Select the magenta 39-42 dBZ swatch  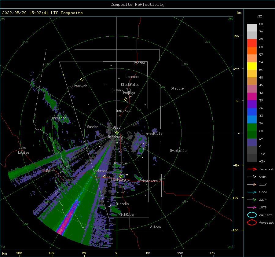252,96
